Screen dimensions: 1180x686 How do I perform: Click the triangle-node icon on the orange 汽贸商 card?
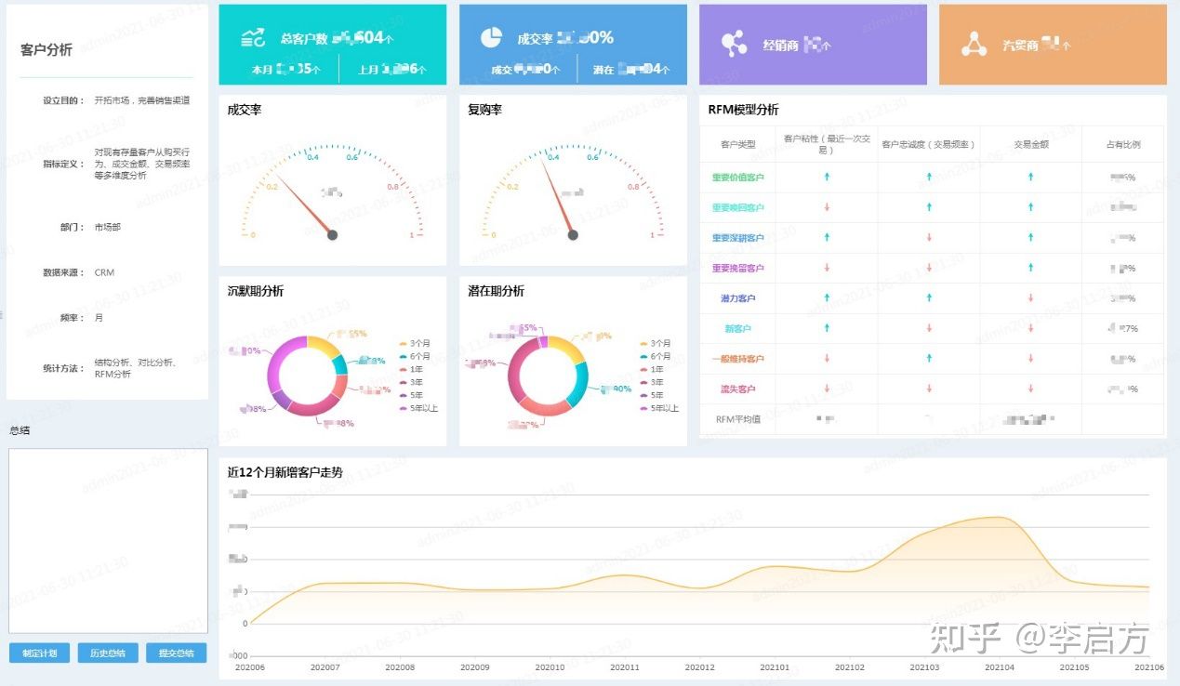(974, 44)
